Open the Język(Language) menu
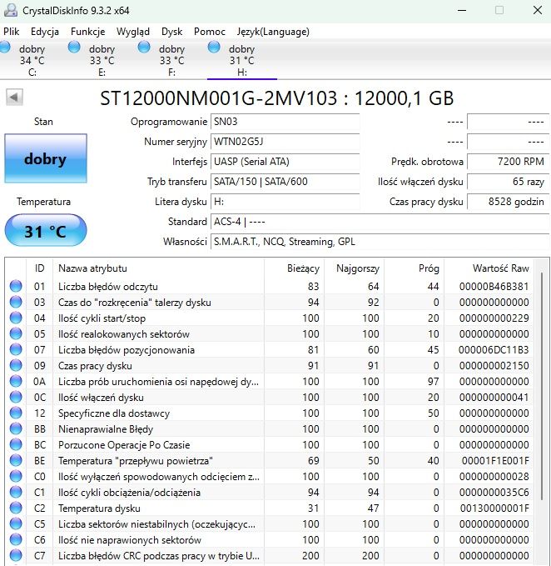The height and width of the screenshot is (566, 551). click(273, 32)
